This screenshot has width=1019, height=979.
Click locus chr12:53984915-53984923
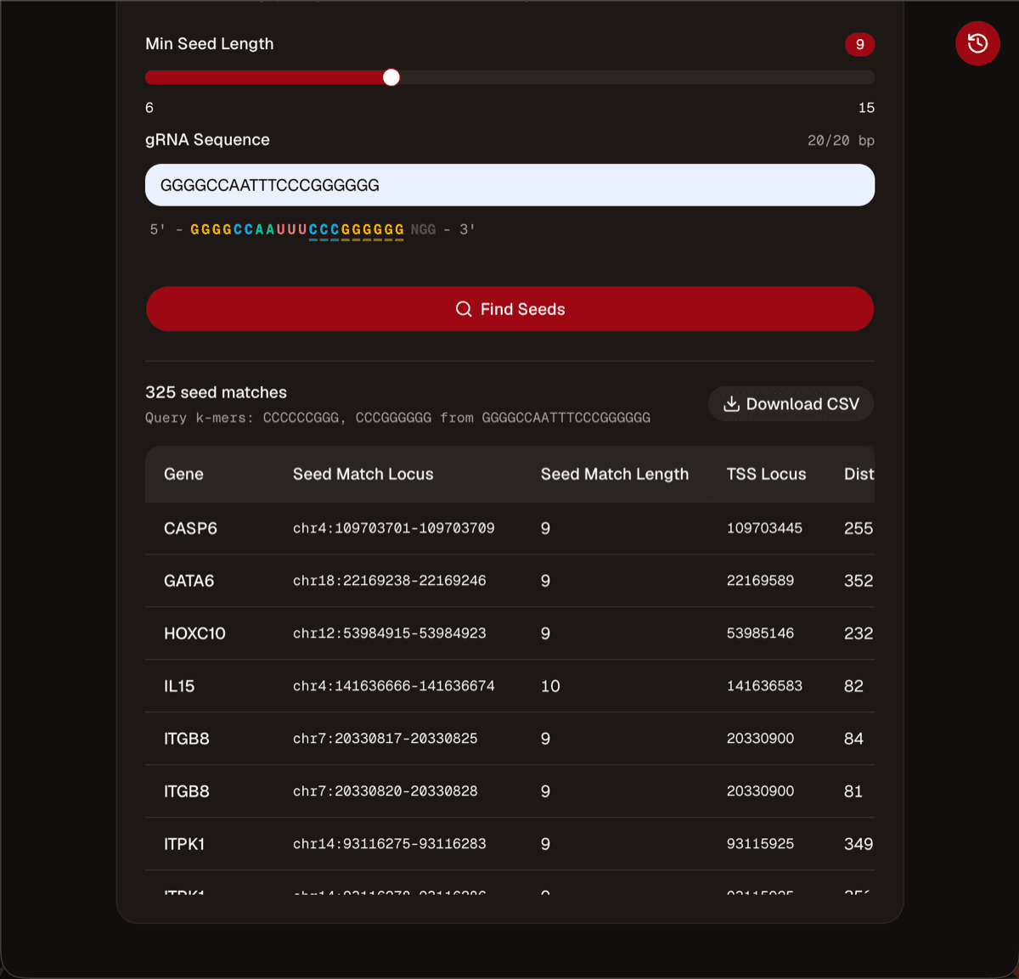coord(390,633)
